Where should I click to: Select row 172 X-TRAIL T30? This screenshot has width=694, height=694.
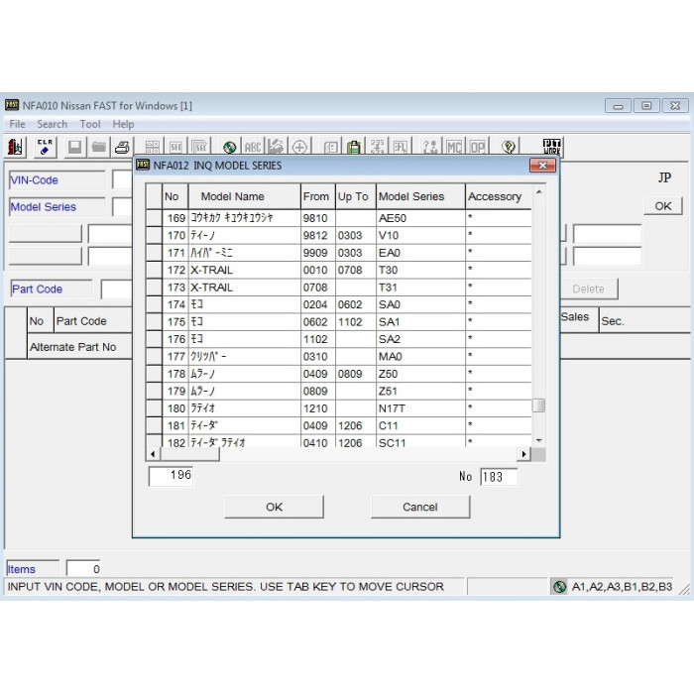click(x=339, y=270)
